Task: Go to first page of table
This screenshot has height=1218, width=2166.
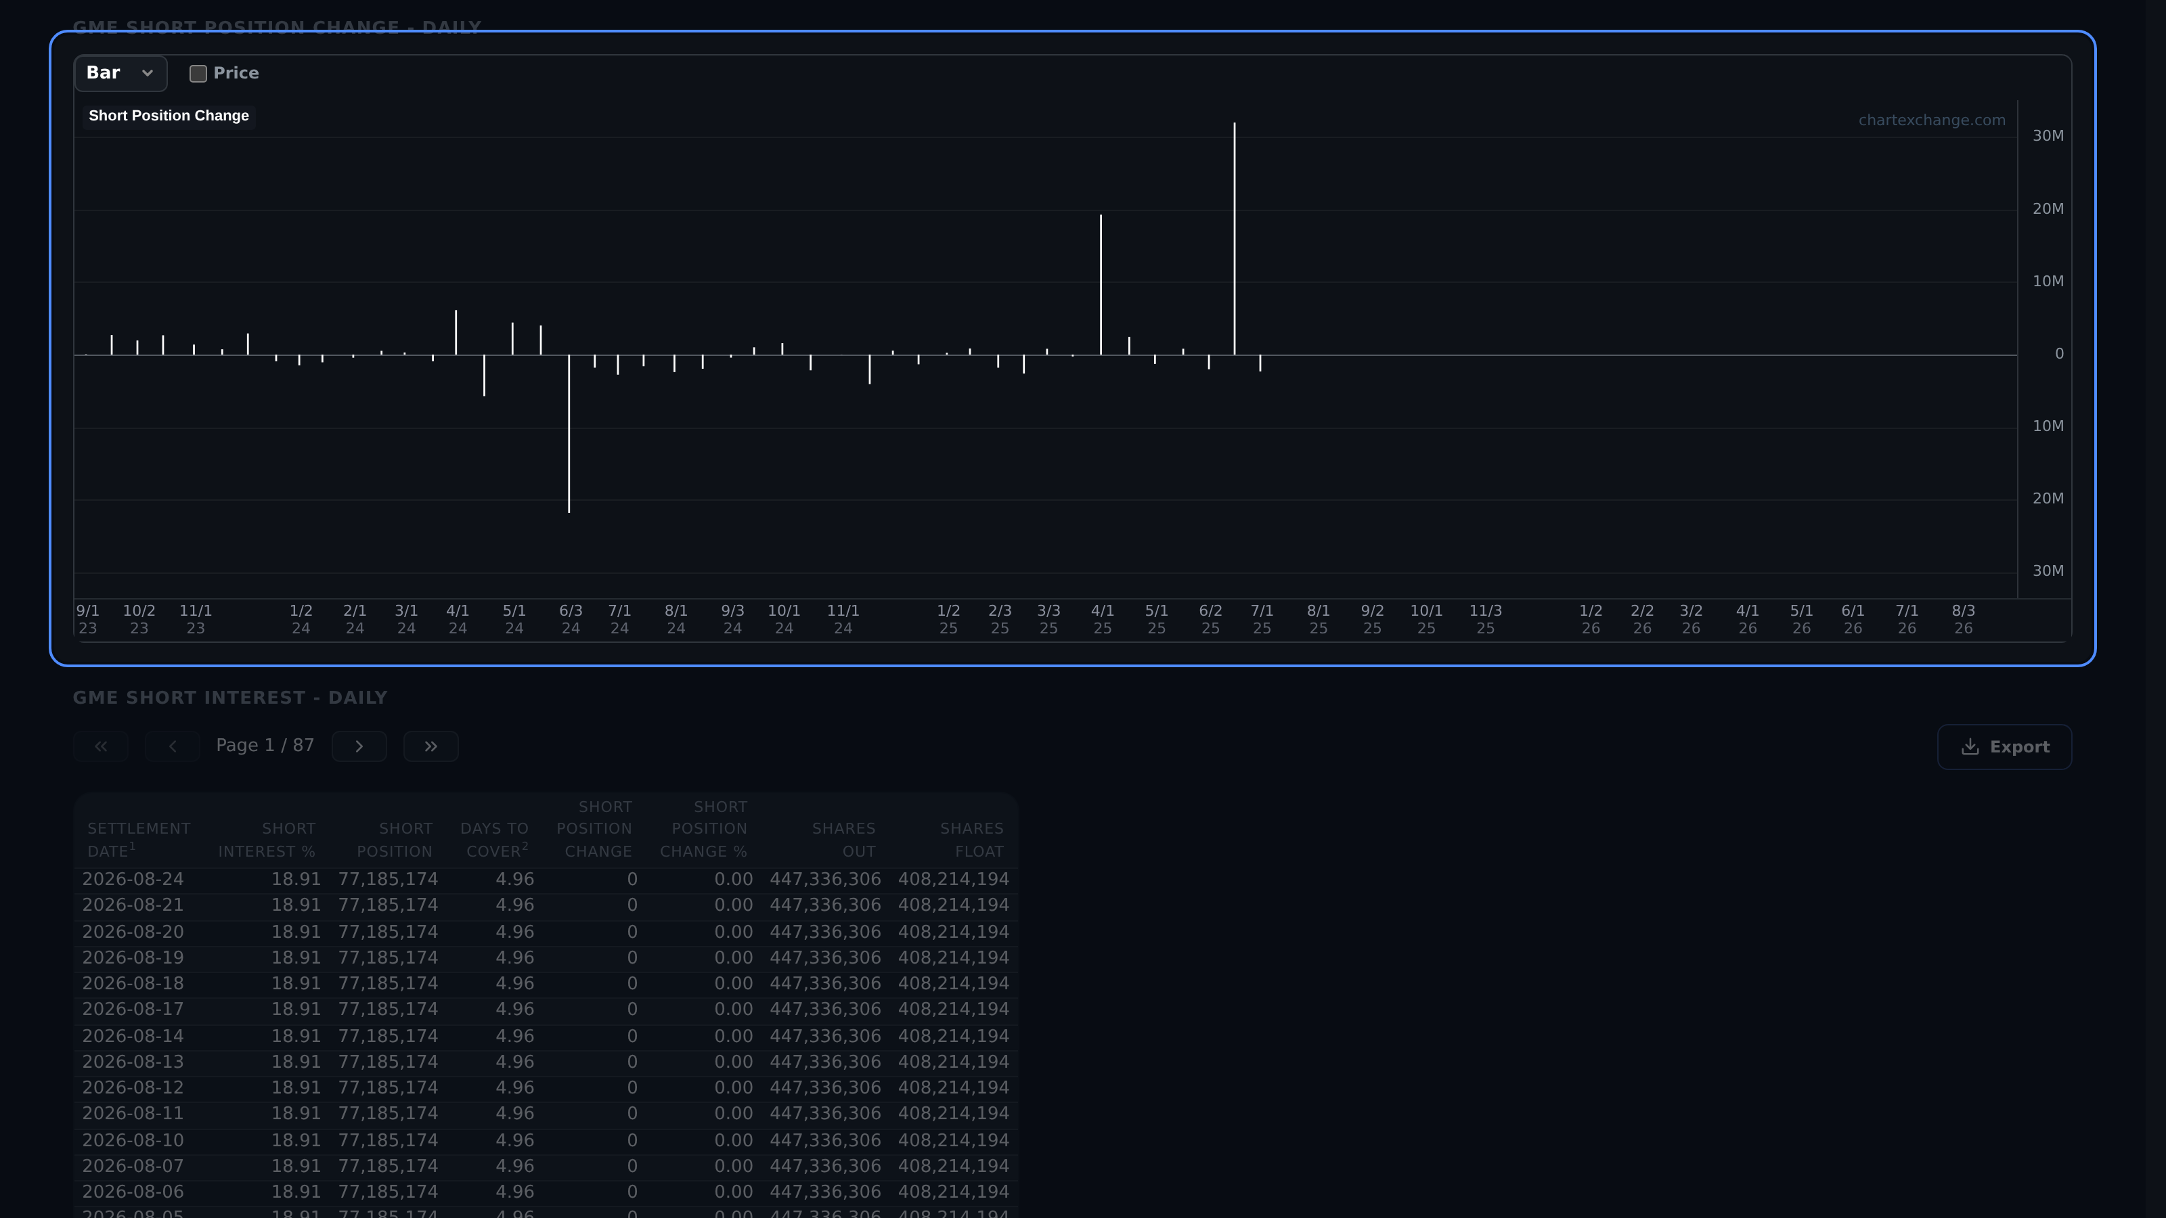Action: (x=100, y=746)
